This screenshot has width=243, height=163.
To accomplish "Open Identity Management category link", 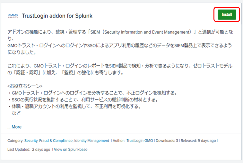I will coord(91,141).
